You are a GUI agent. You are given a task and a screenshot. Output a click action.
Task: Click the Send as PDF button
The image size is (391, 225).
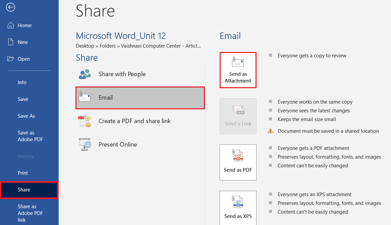click(x=238, y=162)
